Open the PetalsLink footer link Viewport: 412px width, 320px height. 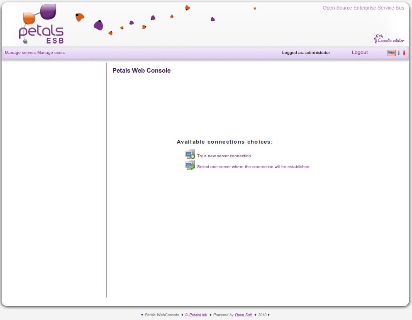197,315
